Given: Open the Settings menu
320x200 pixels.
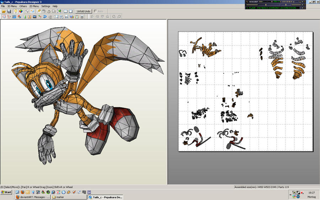Looking at the screenshot, I should (46, 6).
